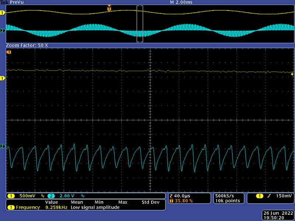Click the Value column header
This screenshot has height=221, width=295.
[51, 202]
